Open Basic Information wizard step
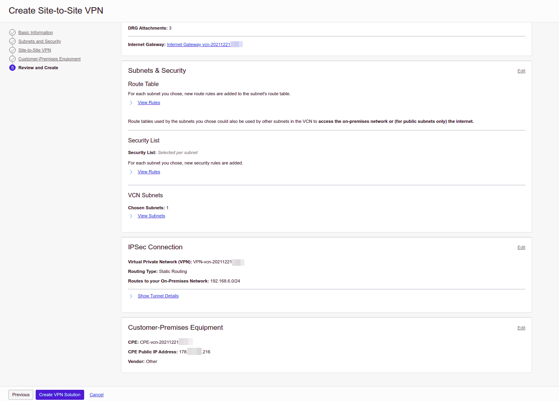Screen dimensions: 559x401 pos(36,32)
